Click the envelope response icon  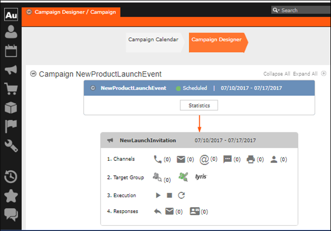coord(170,211)
